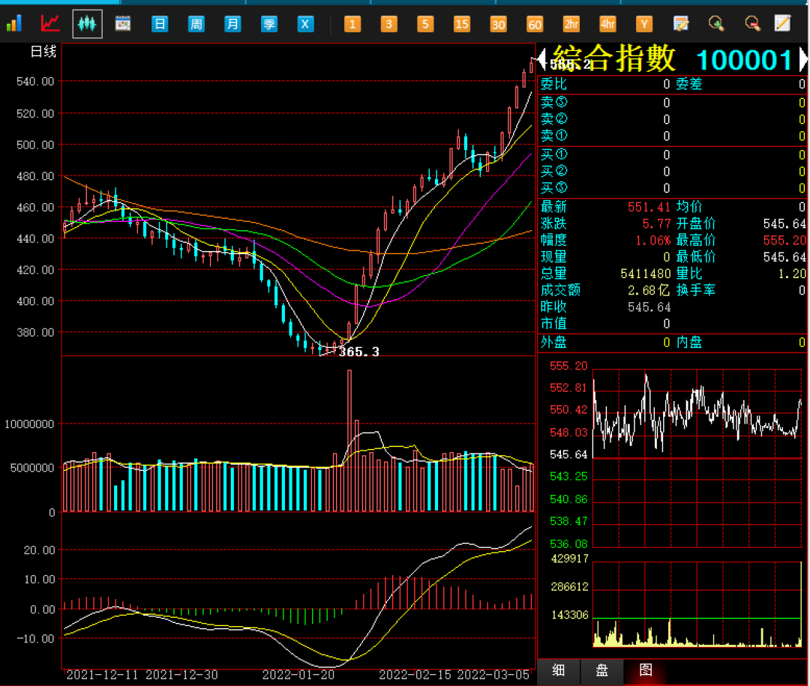Select the candlestick chart icon
The height and width of the screenshot is (686, 810).
(87, 24)
